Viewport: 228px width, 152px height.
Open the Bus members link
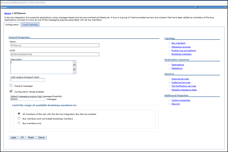click(x=179, y=43)
